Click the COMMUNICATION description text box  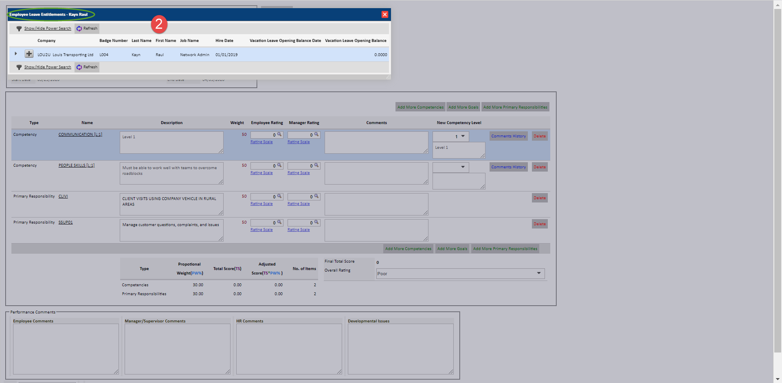pyautogui.click(x=171, y=142)
